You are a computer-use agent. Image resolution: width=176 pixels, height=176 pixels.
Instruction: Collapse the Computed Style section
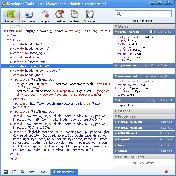(116, 32)
